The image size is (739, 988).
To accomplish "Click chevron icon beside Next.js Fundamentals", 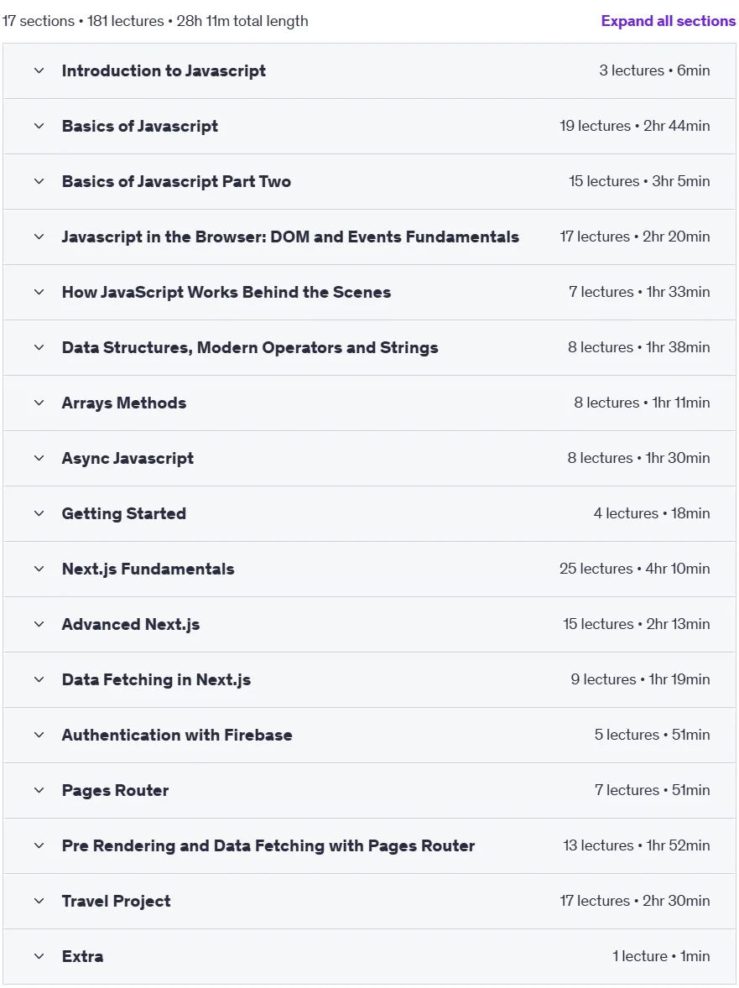I will click(39, 569).
